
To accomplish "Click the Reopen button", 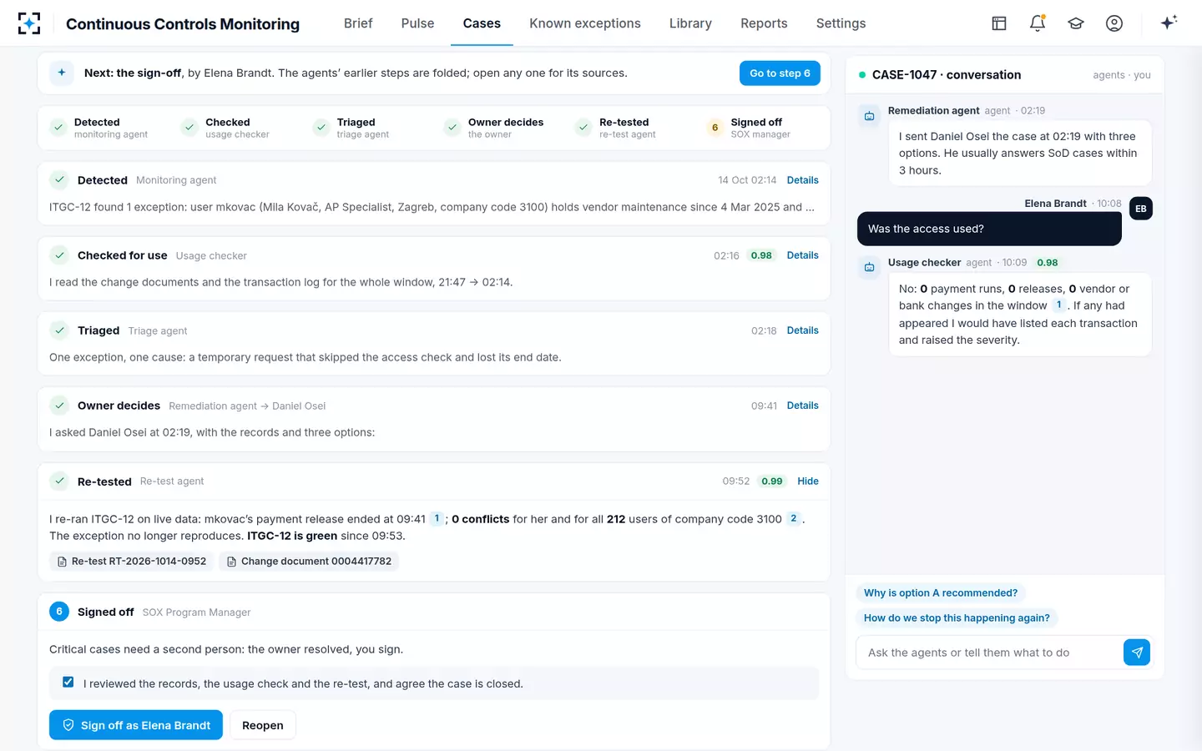I will coord(263,725).
